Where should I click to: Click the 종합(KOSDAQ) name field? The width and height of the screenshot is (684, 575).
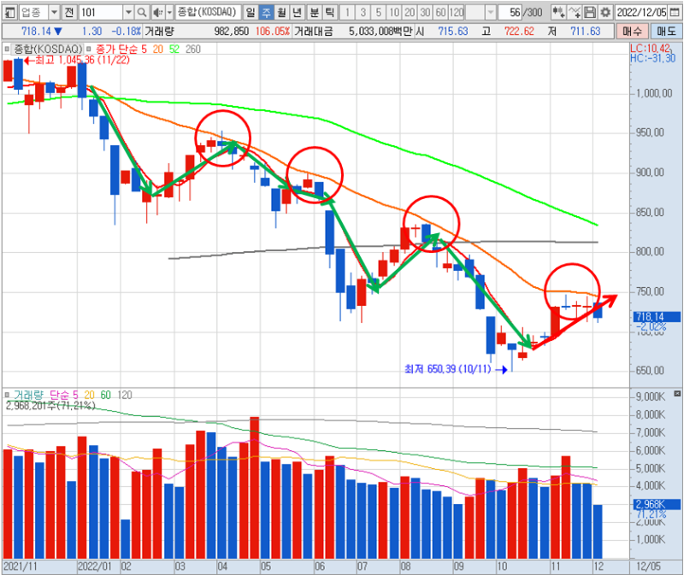click(x=208, y=12)
